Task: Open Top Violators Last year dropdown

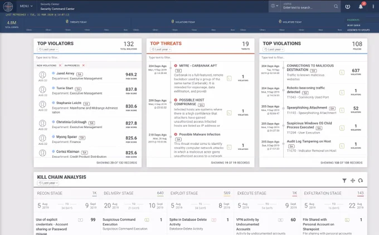Action: pyautogui.click(x=48, y=49)
